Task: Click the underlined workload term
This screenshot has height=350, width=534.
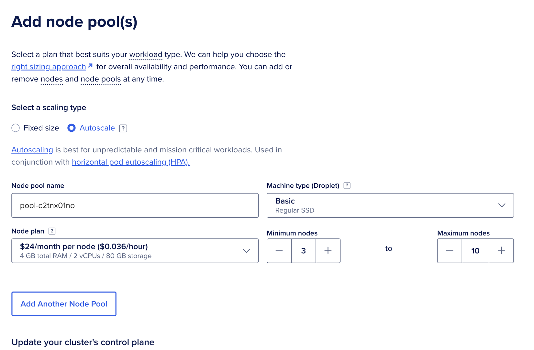Action: click(x=146, y=55)
